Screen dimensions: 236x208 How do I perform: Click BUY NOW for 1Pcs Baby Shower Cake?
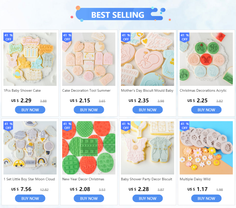pos(30,110)
